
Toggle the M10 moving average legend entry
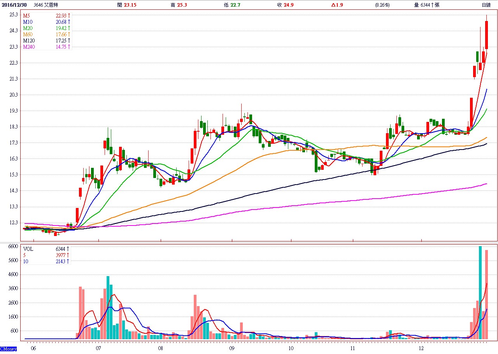coord(27,22)
